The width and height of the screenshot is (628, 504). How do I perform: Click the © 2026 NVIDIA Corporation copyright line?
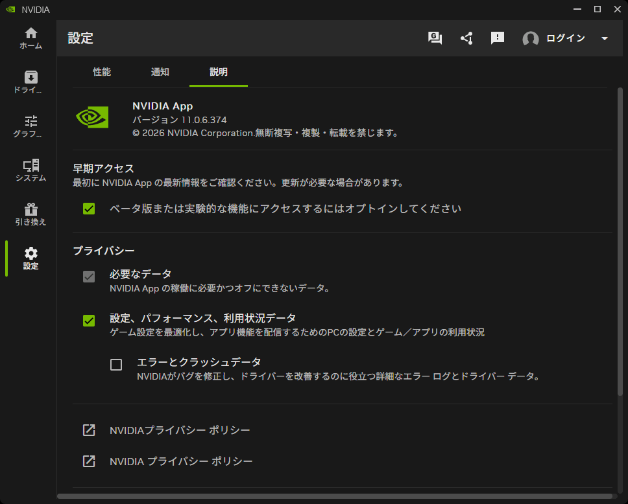point(265,133)
